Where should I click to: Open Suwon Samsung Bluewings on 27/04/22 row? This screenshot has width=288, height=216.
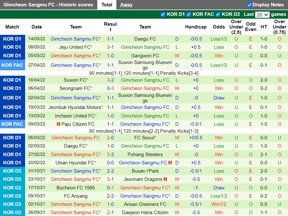tap(145, 65)
